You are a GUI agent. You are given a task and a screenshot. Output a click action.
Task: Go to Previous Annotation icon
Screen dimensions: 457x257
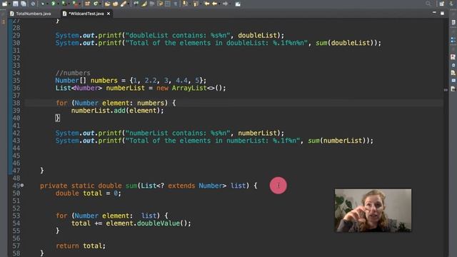pos(195,4)
